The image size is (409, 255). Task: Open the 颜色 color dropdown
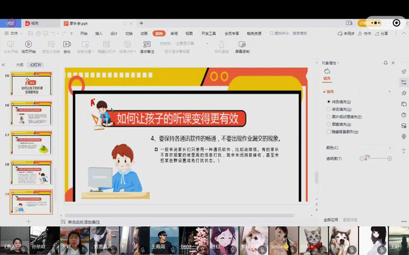point(375,148)
